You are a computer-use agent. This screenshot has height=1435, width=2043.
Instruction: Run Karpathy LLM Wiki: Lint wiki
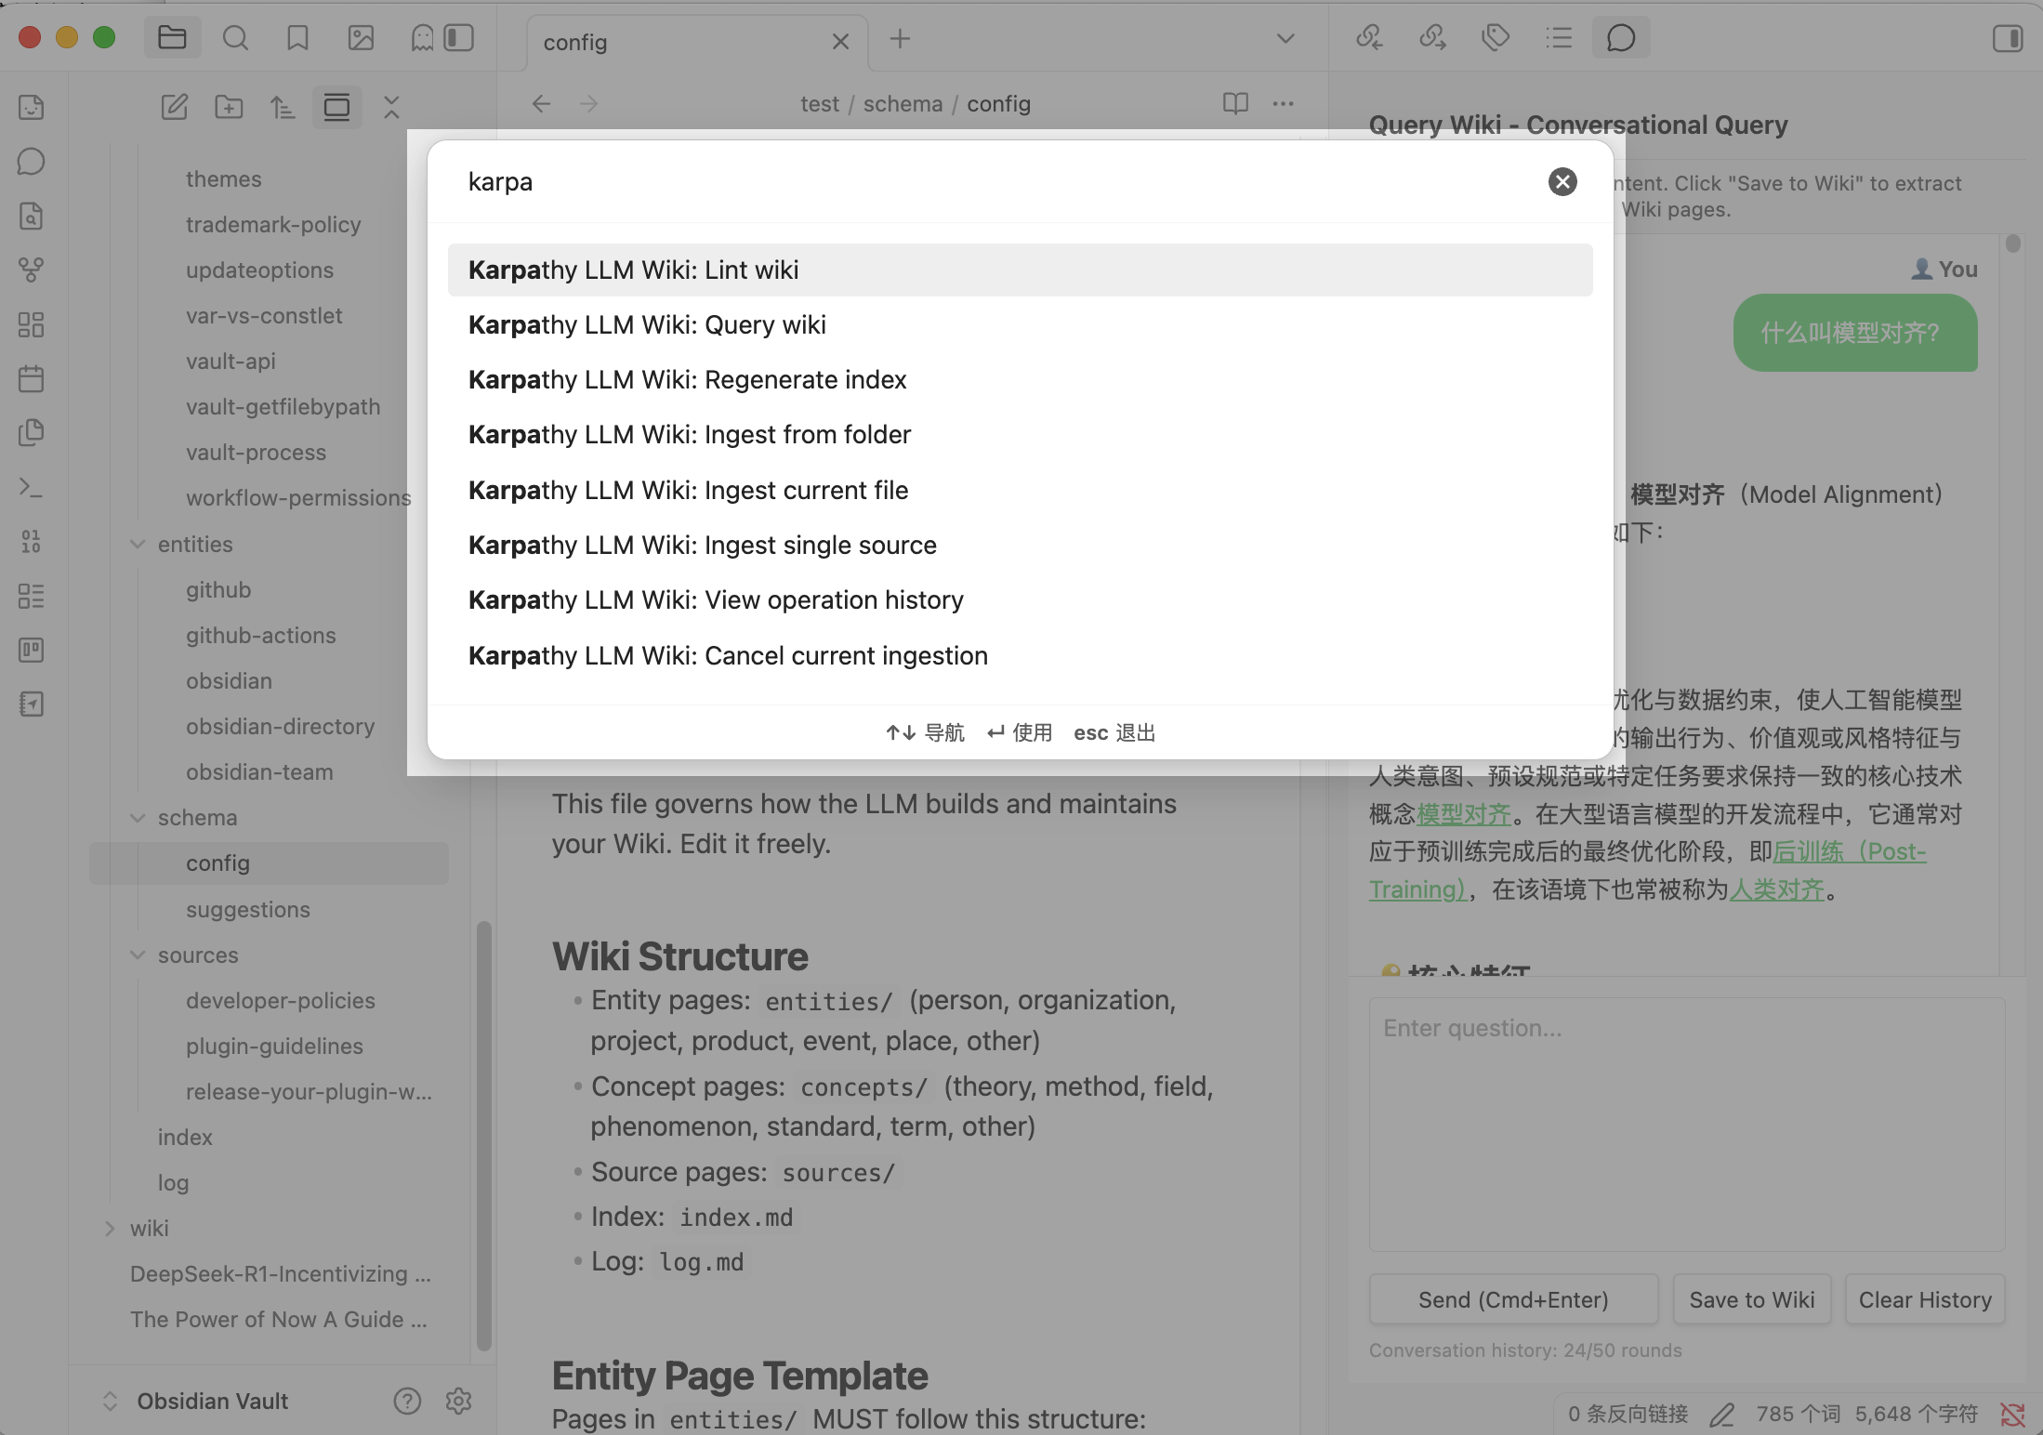[1020, 270]
